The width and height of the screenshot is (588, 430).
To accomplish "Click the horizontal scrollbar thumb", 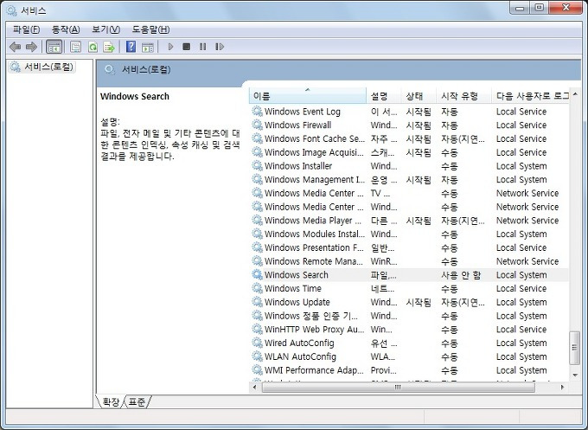I will click(399, 388).
